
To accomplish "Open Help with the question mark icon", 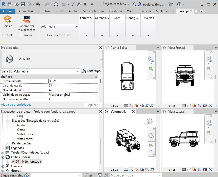I will tap(179, 5).
